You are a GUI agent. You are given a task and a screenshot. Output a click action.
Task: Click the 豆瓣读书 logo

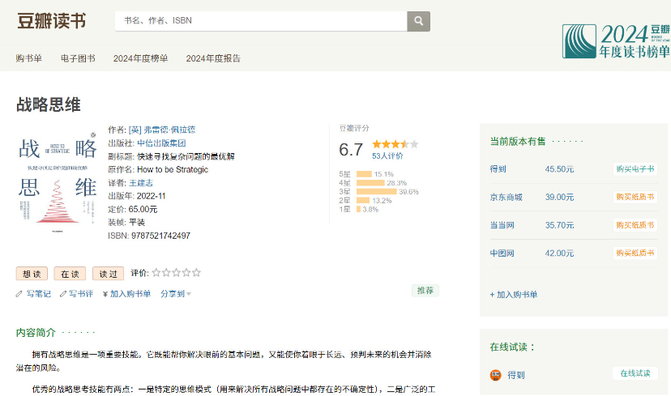point(51,21)
